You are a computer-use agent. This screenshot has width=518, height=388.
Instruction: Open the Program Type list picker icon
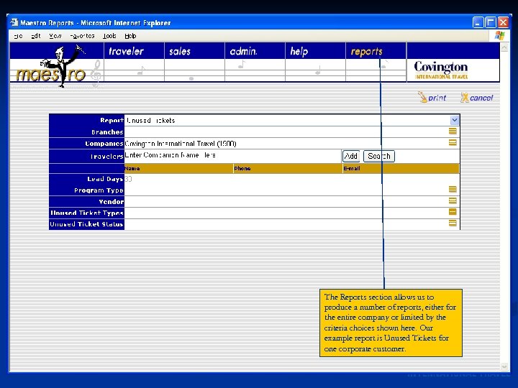453,190
